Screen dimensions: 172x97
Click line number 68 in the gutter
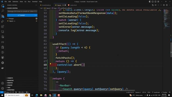click(x=45, y=65)
